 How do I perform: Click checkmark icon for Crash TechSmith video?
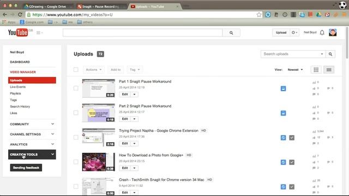292,187
